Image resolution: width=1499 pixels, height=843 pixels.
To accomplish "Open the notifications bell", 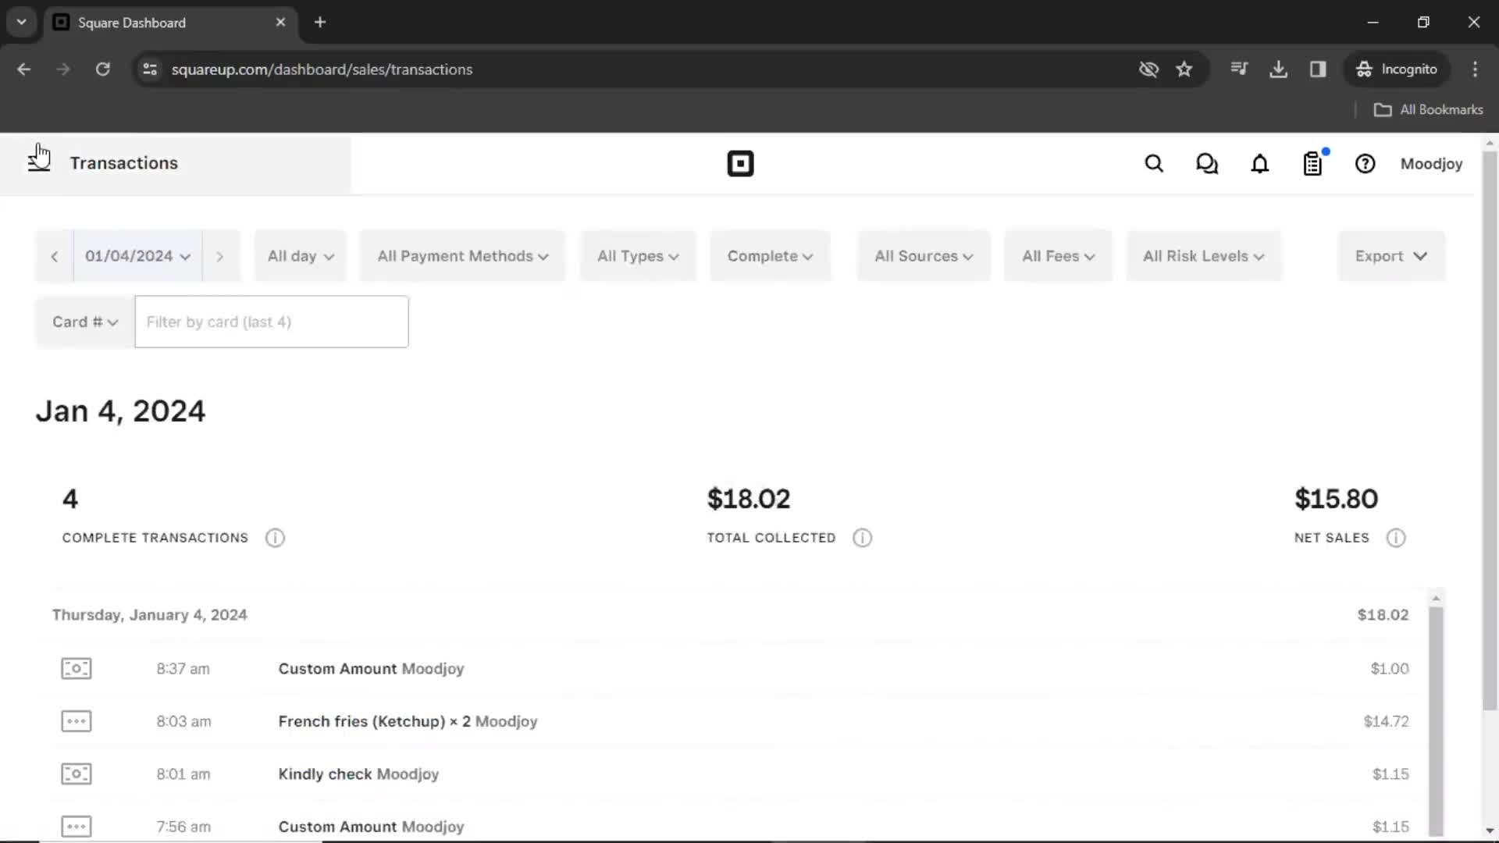I will (1260, 164).
